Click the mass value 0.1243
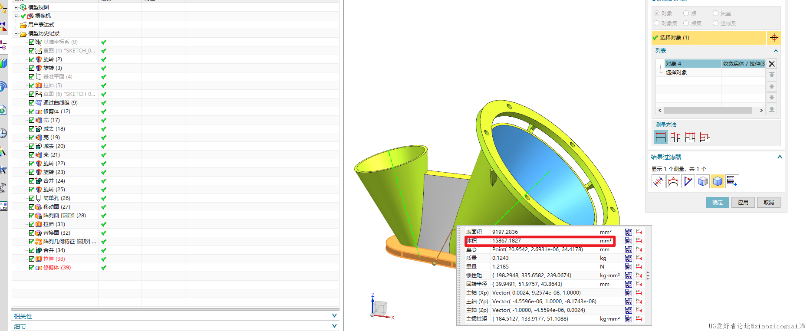807x331 pixels. (501, 258)
